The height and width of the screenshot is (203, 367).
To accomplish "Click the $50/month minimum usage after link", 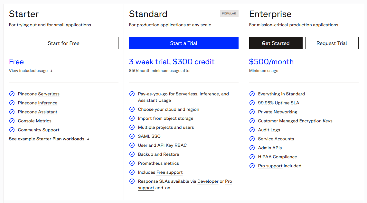I will click(160, 71).
